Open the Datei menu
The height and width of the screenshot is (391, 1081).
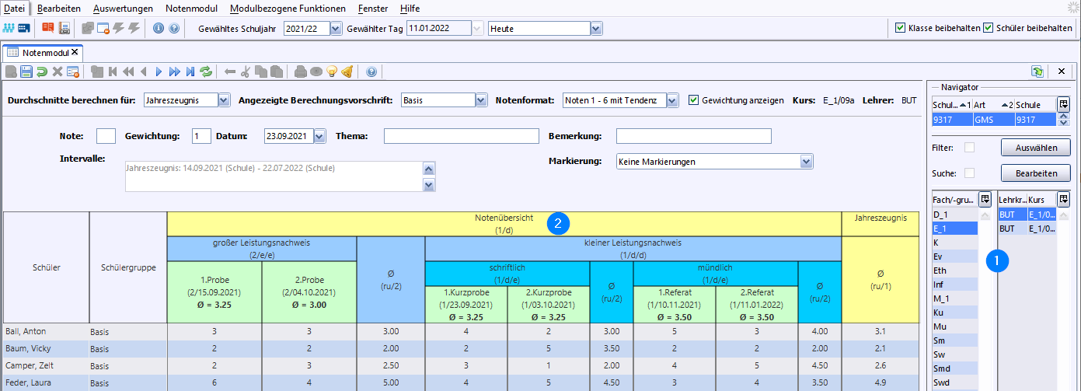[15, 9]
